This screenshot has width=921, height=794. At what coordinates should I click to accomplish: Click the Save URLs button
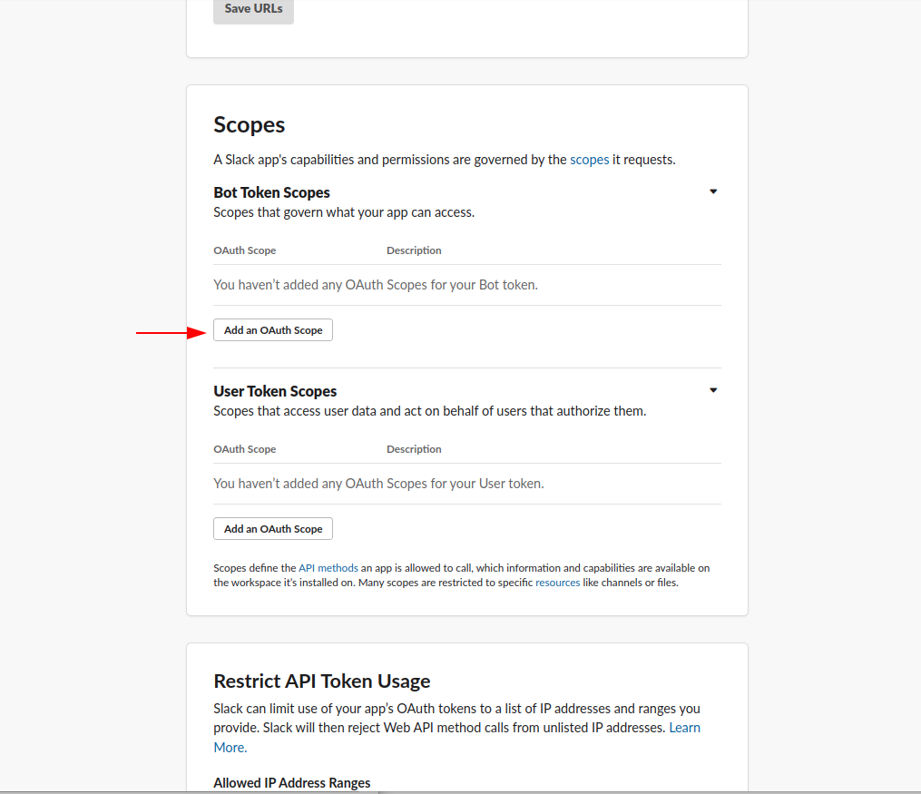[x=253, y=8]
